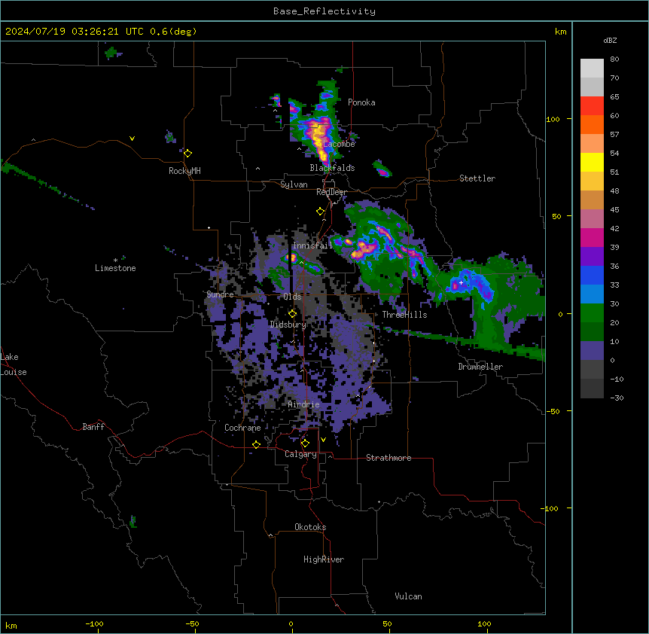Image resolution: width=649 pixels, height=634 pixels.
Task: Click the Sundre label
Action: pos(220,294)
